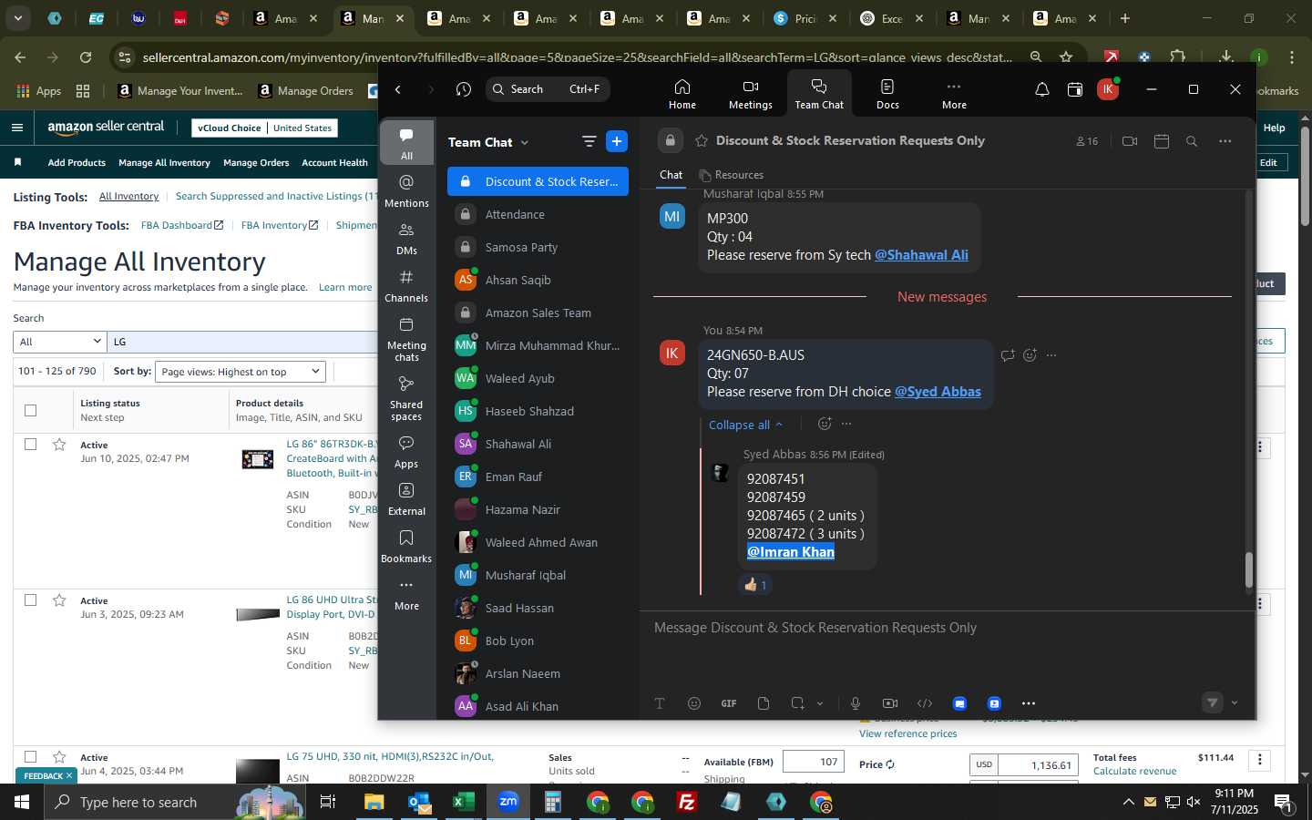This screenshot has height=820, width=1312.
Task: Open screenshot options dropdown arrow
Action: tap(820, 703)
